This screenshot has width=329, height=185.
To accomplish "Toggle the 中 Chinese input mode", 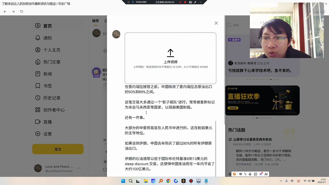I will (x=241, y=174).
